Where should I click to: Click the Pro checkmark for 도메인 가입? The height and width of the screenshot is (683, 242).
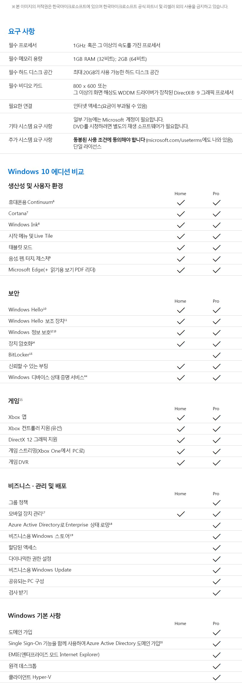coord(216,632)
